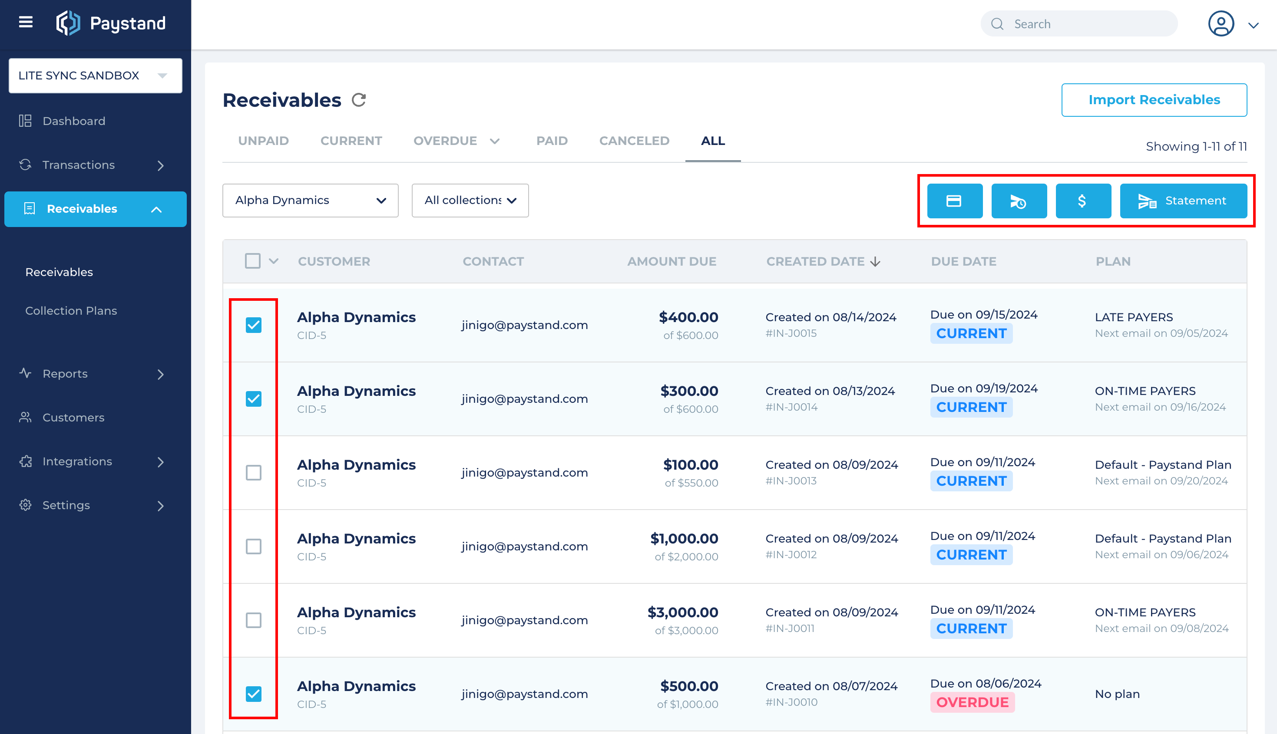This screenshot has height=734, width=1277.
Task: Click the OVERDUE status badge
Action: (972, 702)
